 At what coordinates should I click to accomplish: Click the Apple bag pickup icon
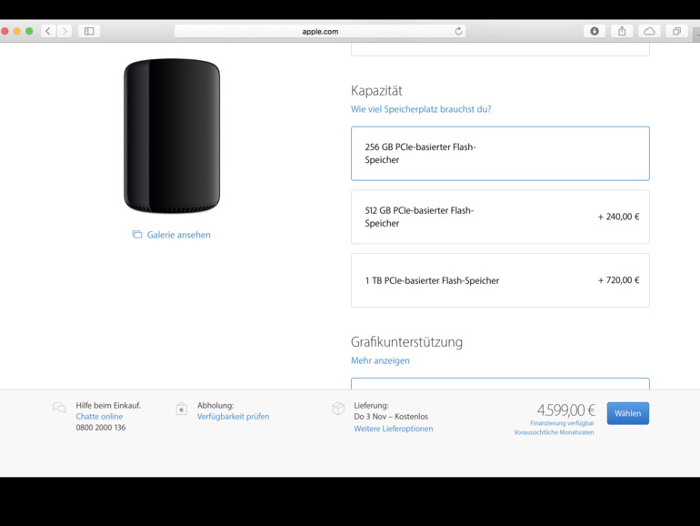(x=181, y=409)
